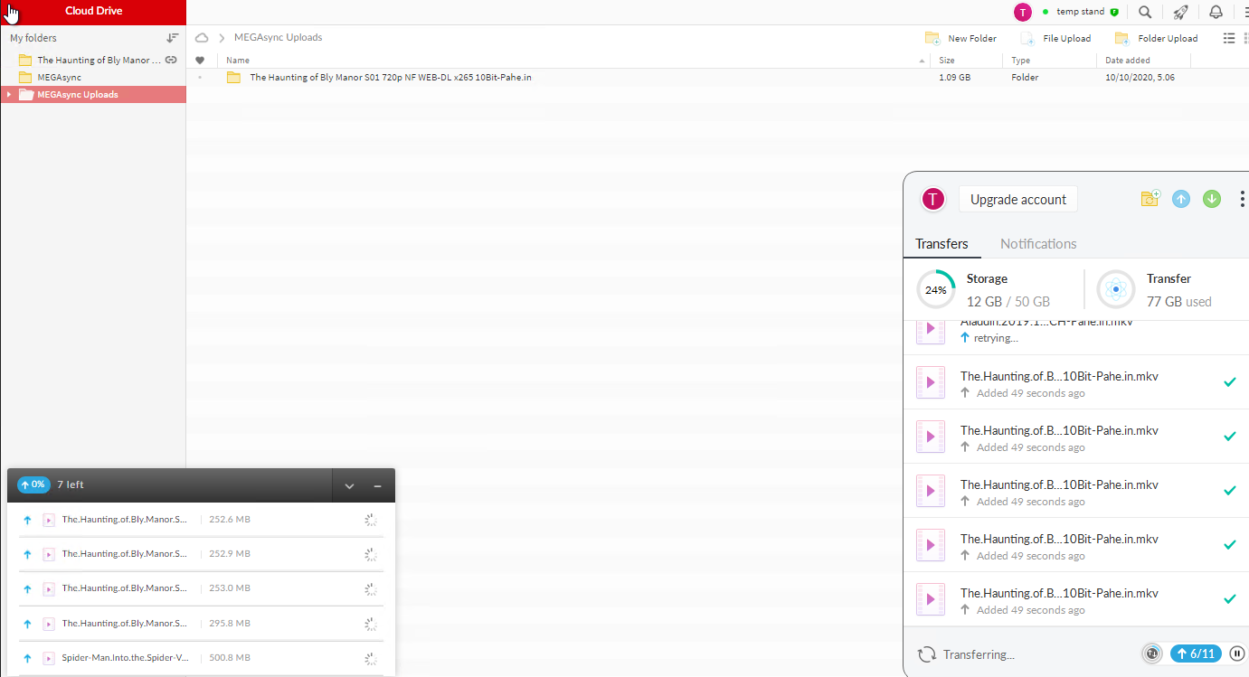Viewport: 1249px width, 677px height.
Task: Open notifications with the bell icon
Action: point(1216,12)
